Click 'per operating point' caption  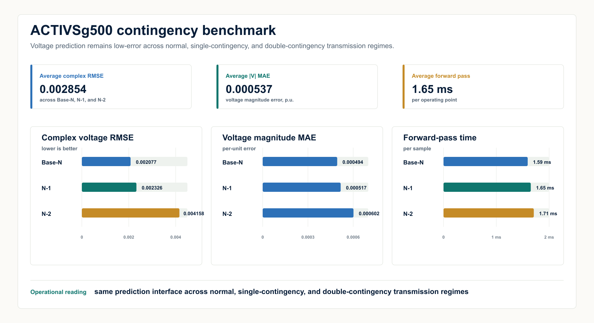pos(434,100)
